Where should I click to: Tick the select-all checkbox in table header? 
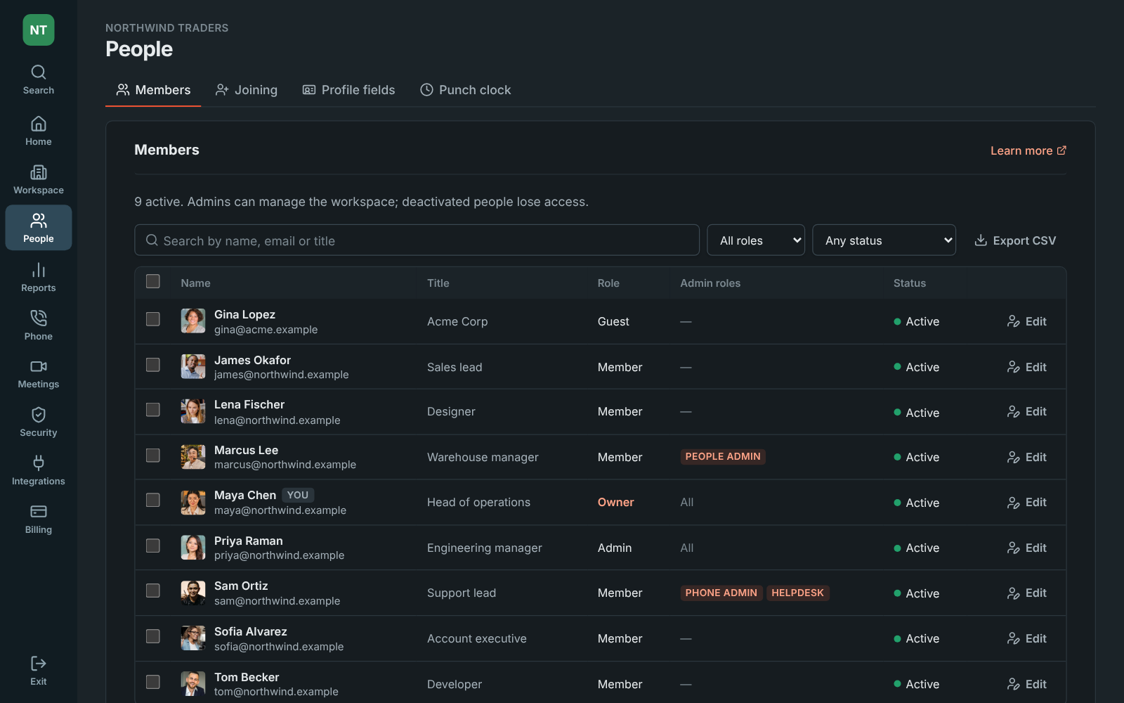(153, 281)
